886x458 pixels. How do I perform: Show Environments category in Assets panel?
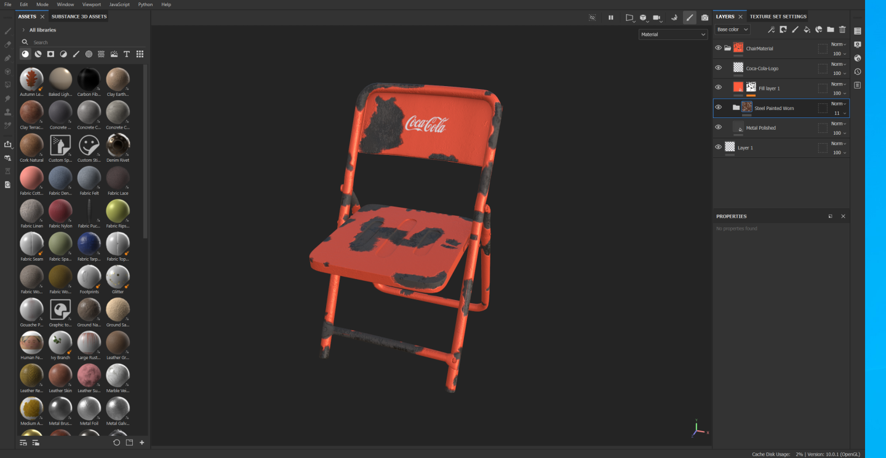pos(114,54)
